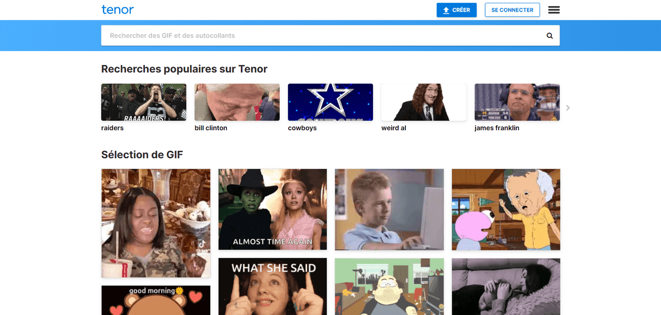Open the 'WHAT SHE SAID' GIF
The height and width of the screenshot is (315, 661).
(273, 286)
